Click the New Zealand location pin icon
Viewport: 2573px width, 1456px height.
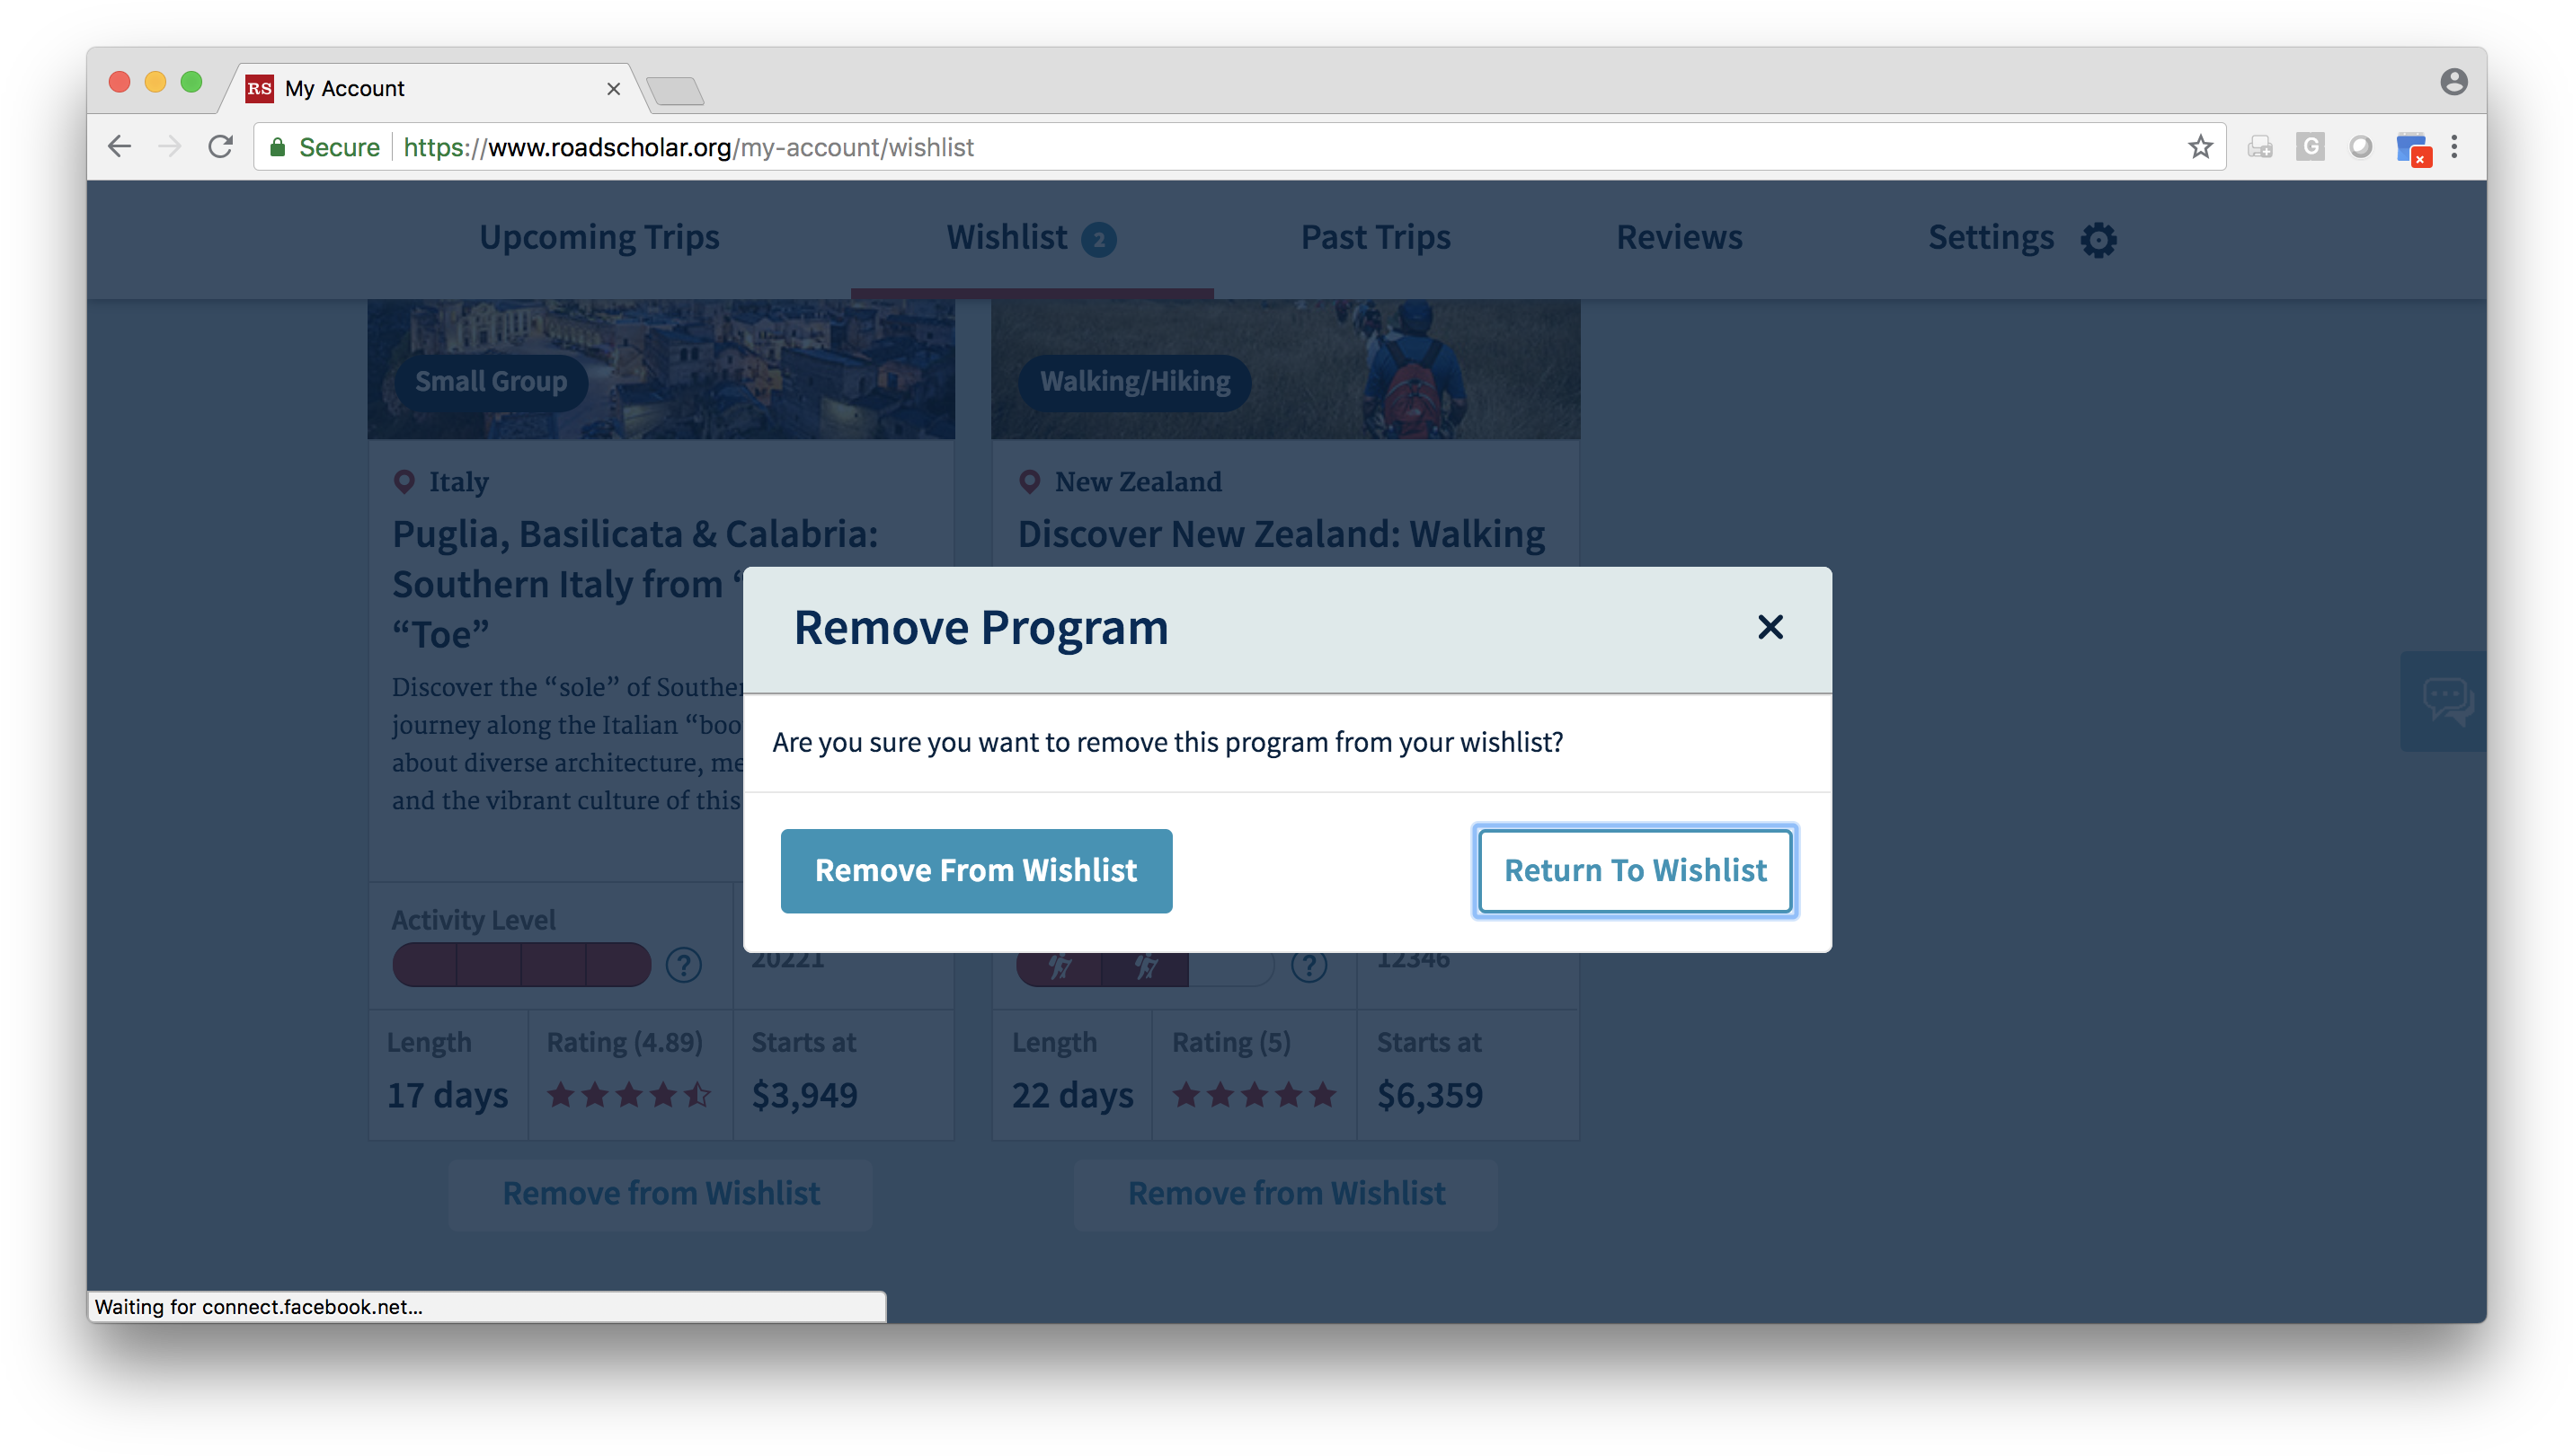coord(1029,481)
